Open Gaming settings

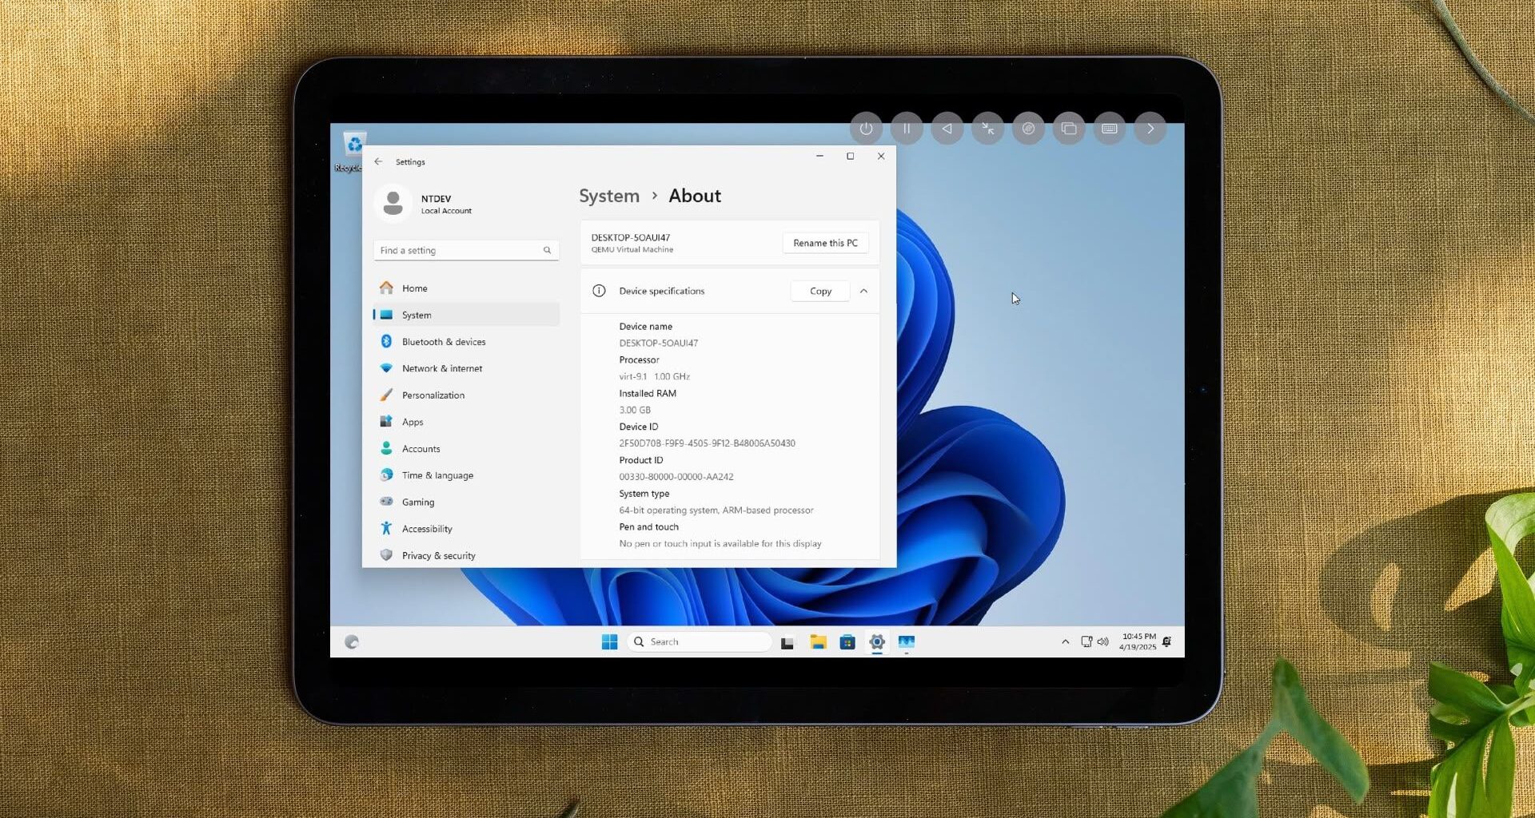pyautogui.click(x=466, y=502)
